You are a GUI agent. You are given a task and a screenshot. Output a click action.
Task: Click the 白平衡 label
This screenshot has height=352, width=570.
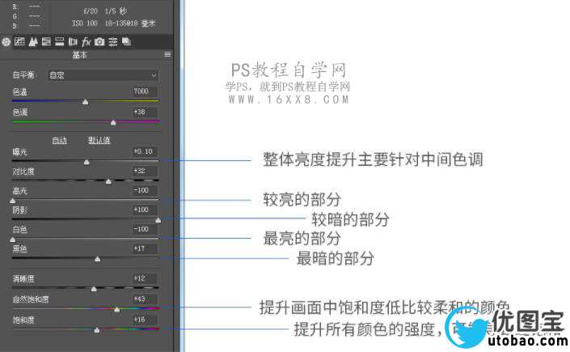pyautogui.click(x=23, y=75)
